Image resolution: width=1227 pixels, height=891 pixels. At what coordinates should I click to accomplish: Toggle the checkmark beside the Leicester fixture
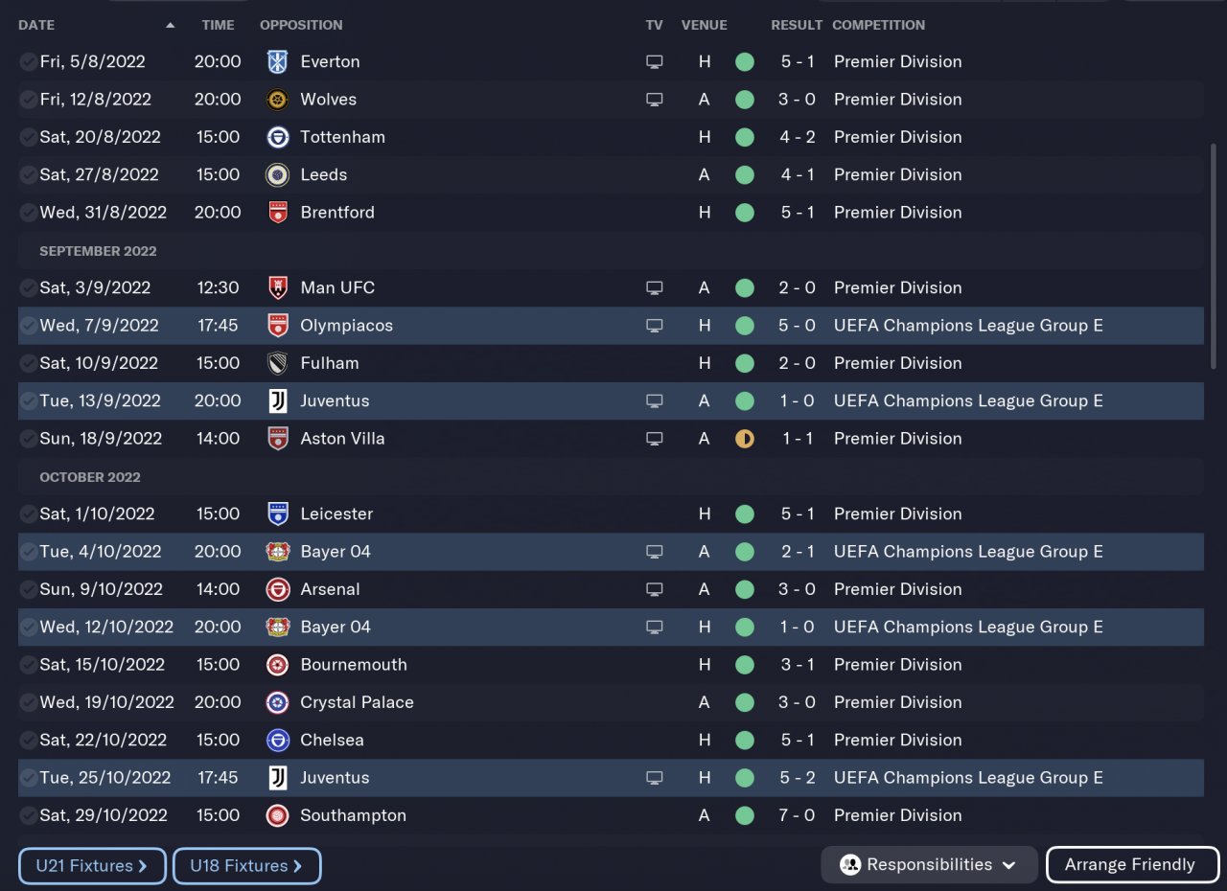(x=28, y=514)
